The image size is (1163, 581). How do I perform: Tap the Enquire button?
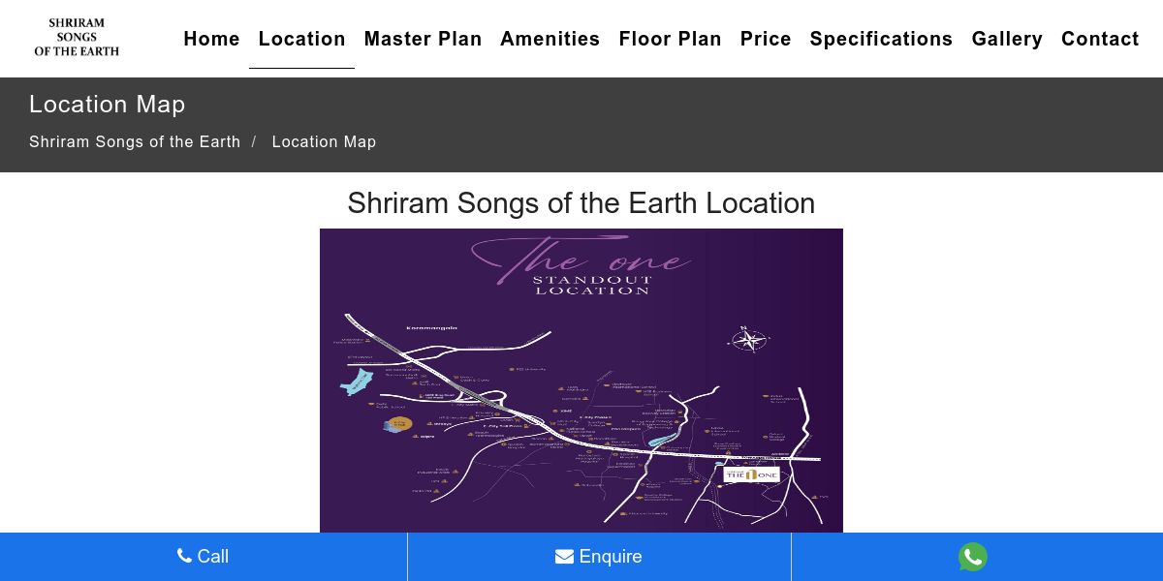pos(599,557)
